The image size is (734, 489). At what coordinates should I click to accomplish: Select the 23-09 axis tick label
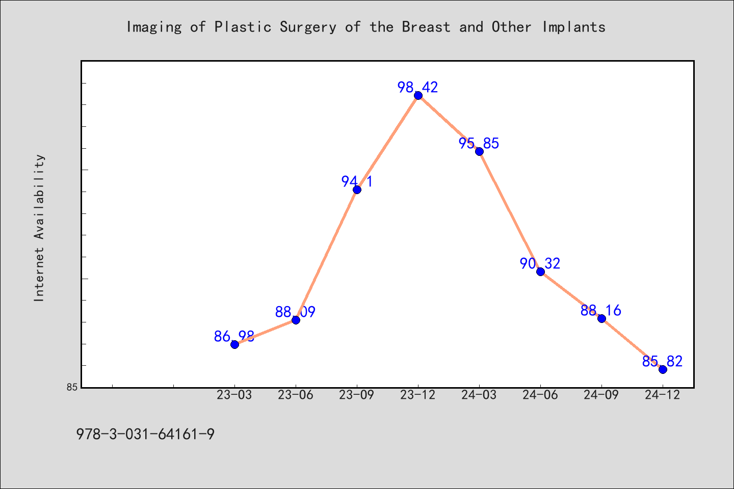(357, 395)
